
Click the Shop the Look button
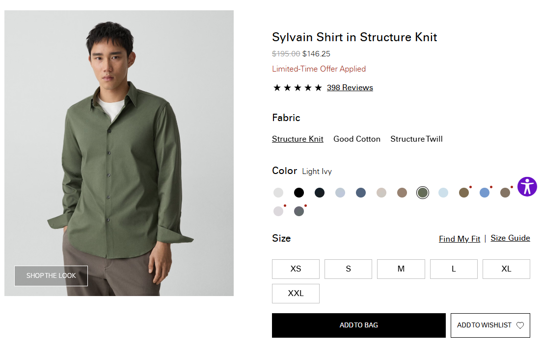click(51, 276)
